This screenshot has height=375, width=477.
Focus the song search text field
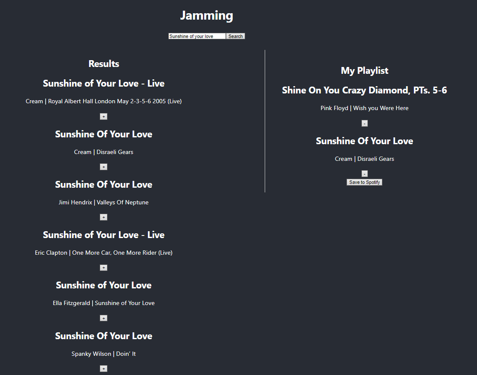pyautogui.click(x=197, y=36)
